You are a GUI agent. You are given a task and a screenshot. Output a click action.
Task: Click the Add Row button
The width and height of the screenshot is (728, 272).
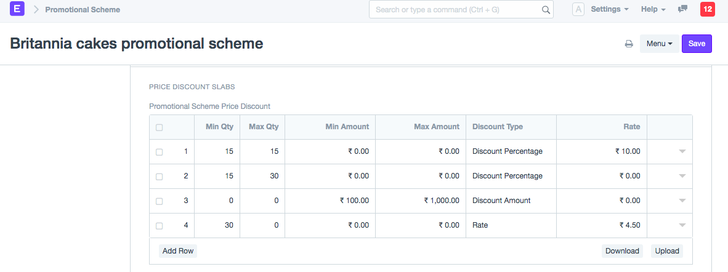coord(177,251)
